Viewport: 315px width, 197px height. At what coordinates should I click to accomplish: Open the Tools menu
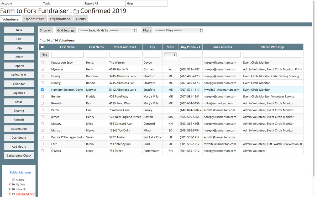(x=63, y=3)
